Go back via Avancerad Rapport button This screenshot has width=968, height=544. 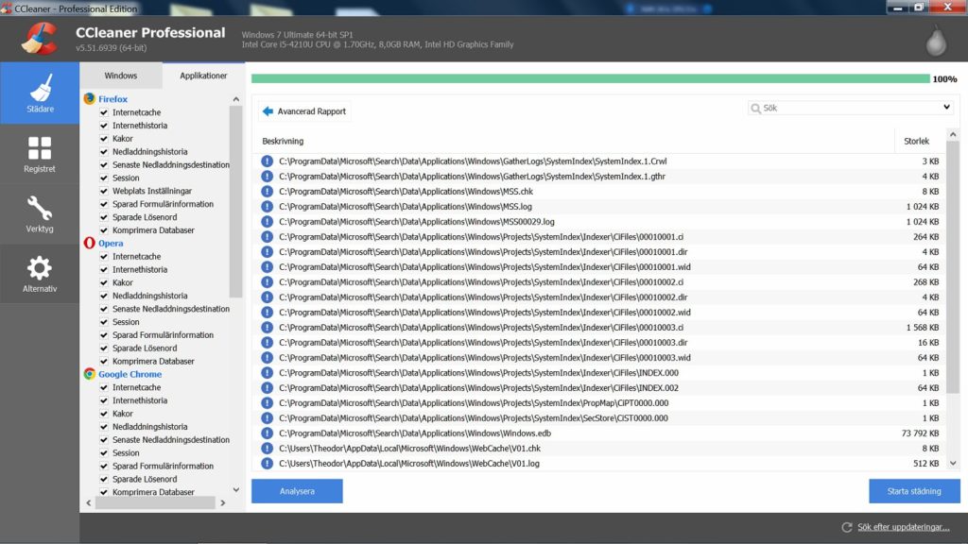click(305, 111)
